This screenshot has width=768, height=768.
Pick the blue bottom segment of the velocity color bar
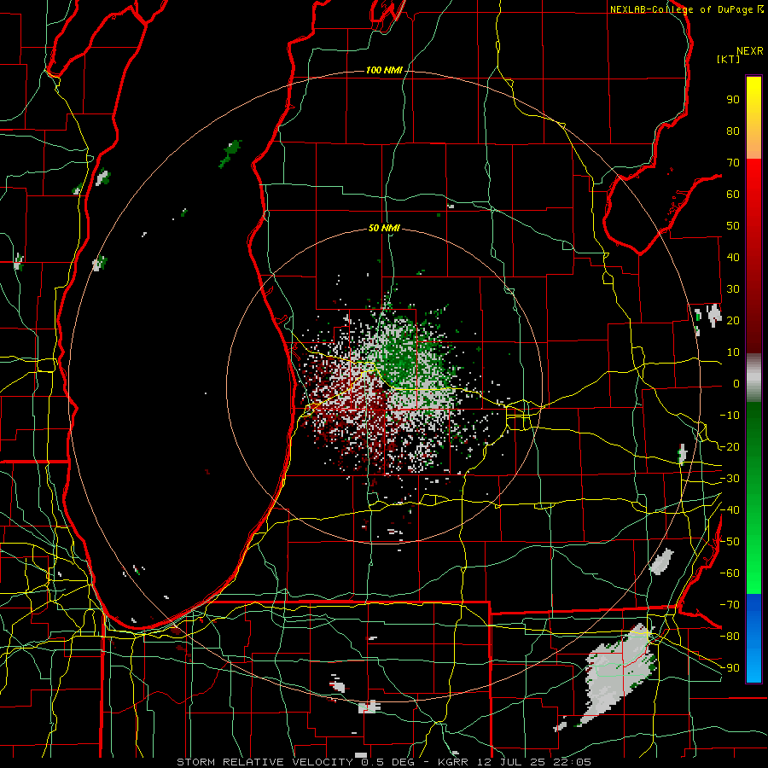pos(753,638)
